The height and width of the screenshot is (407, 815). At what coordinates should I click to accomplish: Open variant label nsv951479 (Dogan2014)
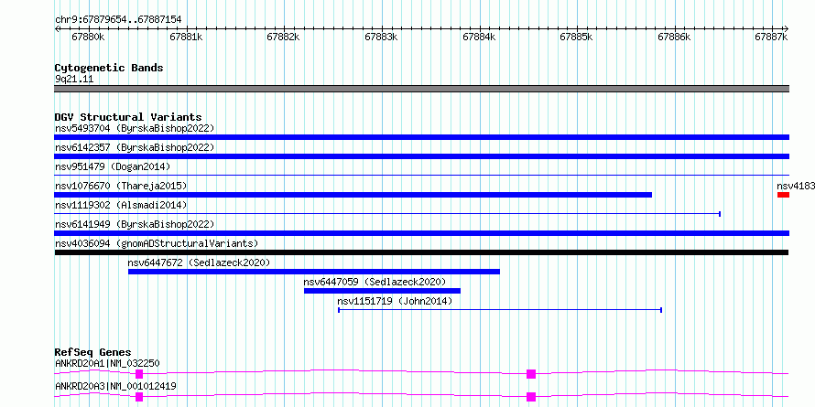coord(113,166)
